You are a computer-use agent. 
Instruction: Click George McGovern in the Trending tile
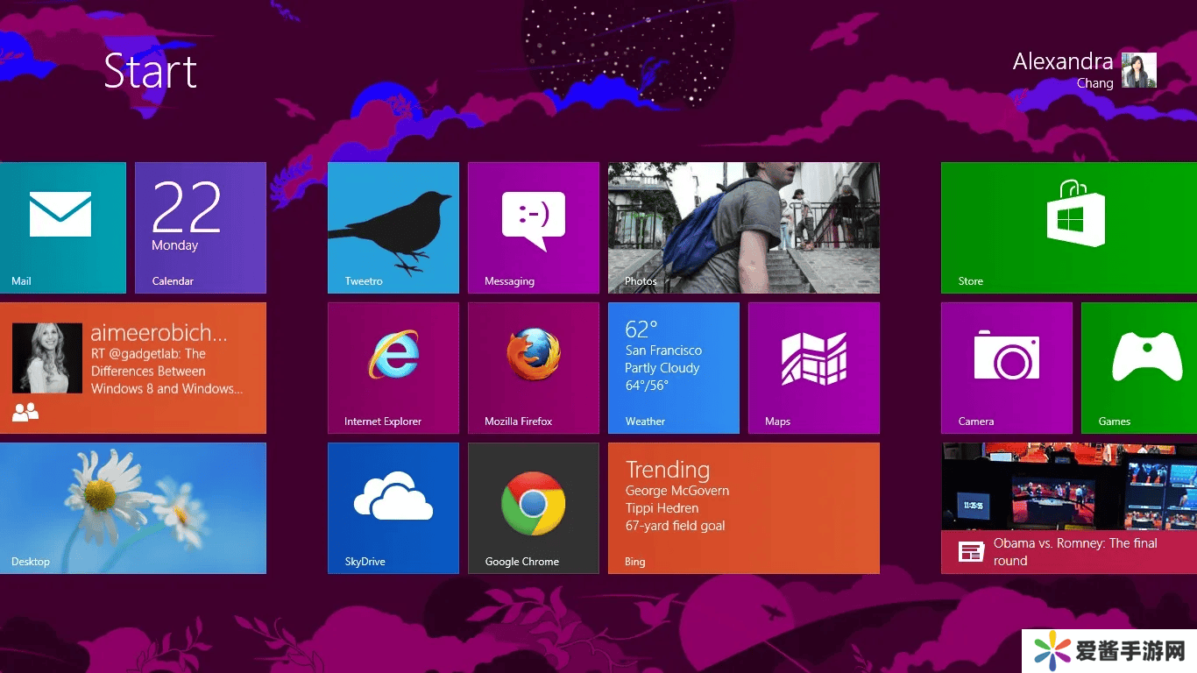coord(676,491)
